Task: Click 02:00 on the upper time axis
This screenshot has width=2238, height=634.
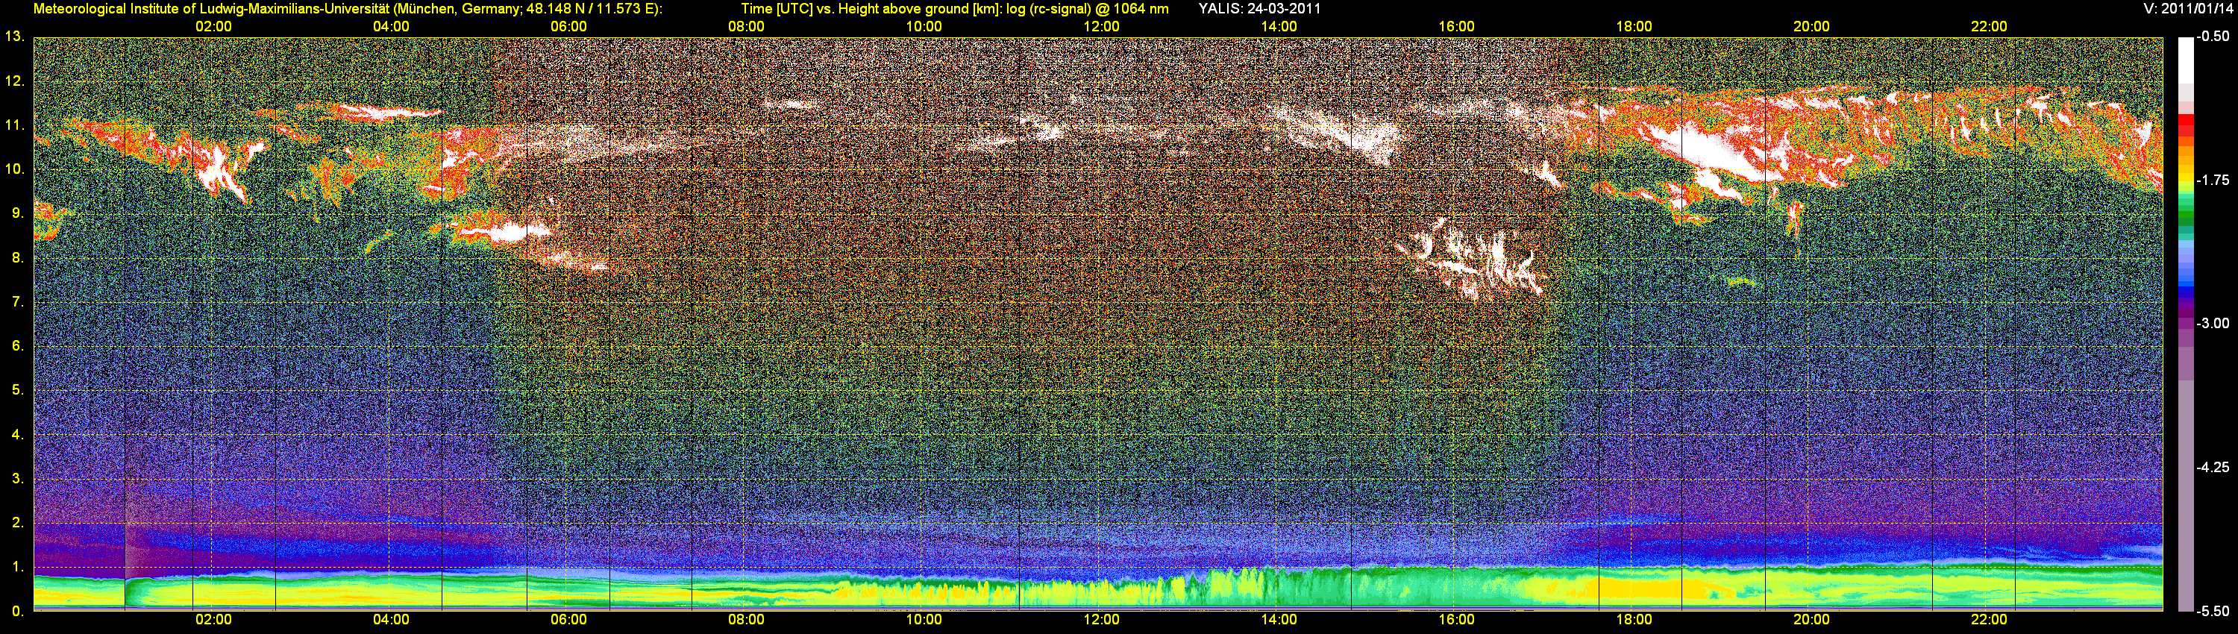Action: [x=213, y=27]
